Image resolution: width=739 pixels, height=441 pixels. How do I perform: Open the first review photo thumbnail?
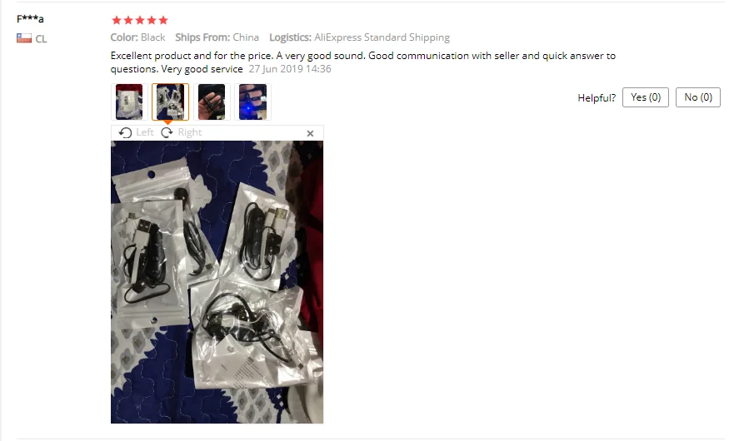pos(129,102)
